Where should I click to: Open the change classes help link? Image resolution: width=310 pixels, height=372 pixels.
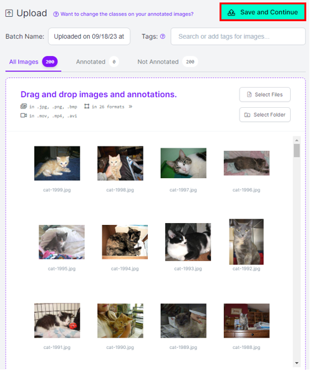pyautogui.click(x=127, y=14)
